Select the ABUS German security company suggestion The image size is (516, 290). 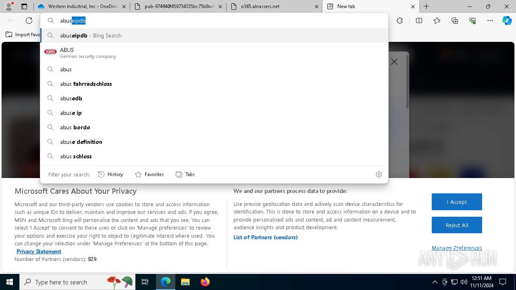point(214,53)
